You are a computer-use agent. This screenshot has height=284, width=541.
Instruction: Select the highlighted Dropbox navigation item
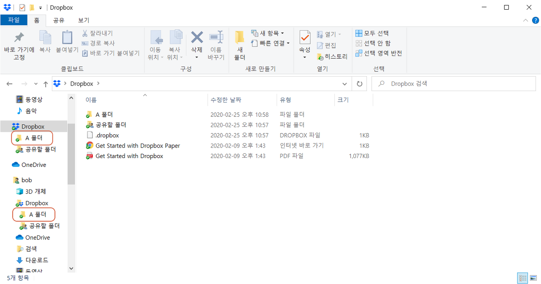[34, 126]
